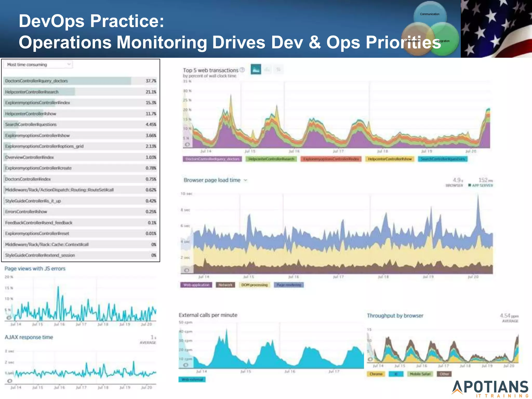532x399 pixels.
Task: Toggle the Network legend series
Action: click(x=225, y=285)
